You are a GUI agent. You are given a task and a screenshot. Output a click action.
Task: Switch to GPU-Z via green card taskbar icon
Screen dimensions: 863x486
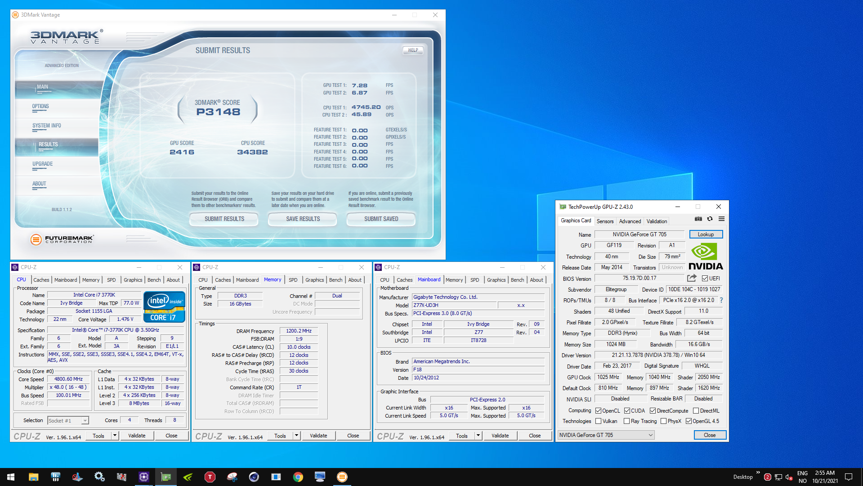pyautogui.click(x=165, y=477)
